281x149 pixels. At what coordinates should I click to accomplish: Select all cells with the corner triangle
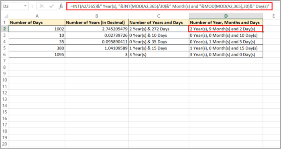pyautogui.click(x=5, y=16)
